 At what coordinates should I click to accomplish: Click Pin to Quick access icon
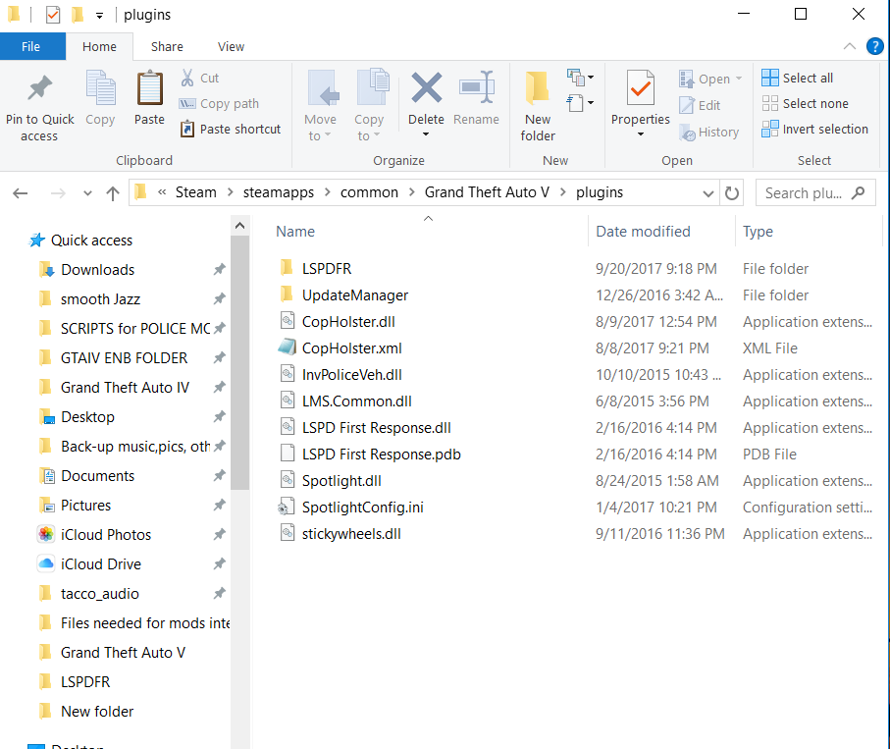(39, 88)
